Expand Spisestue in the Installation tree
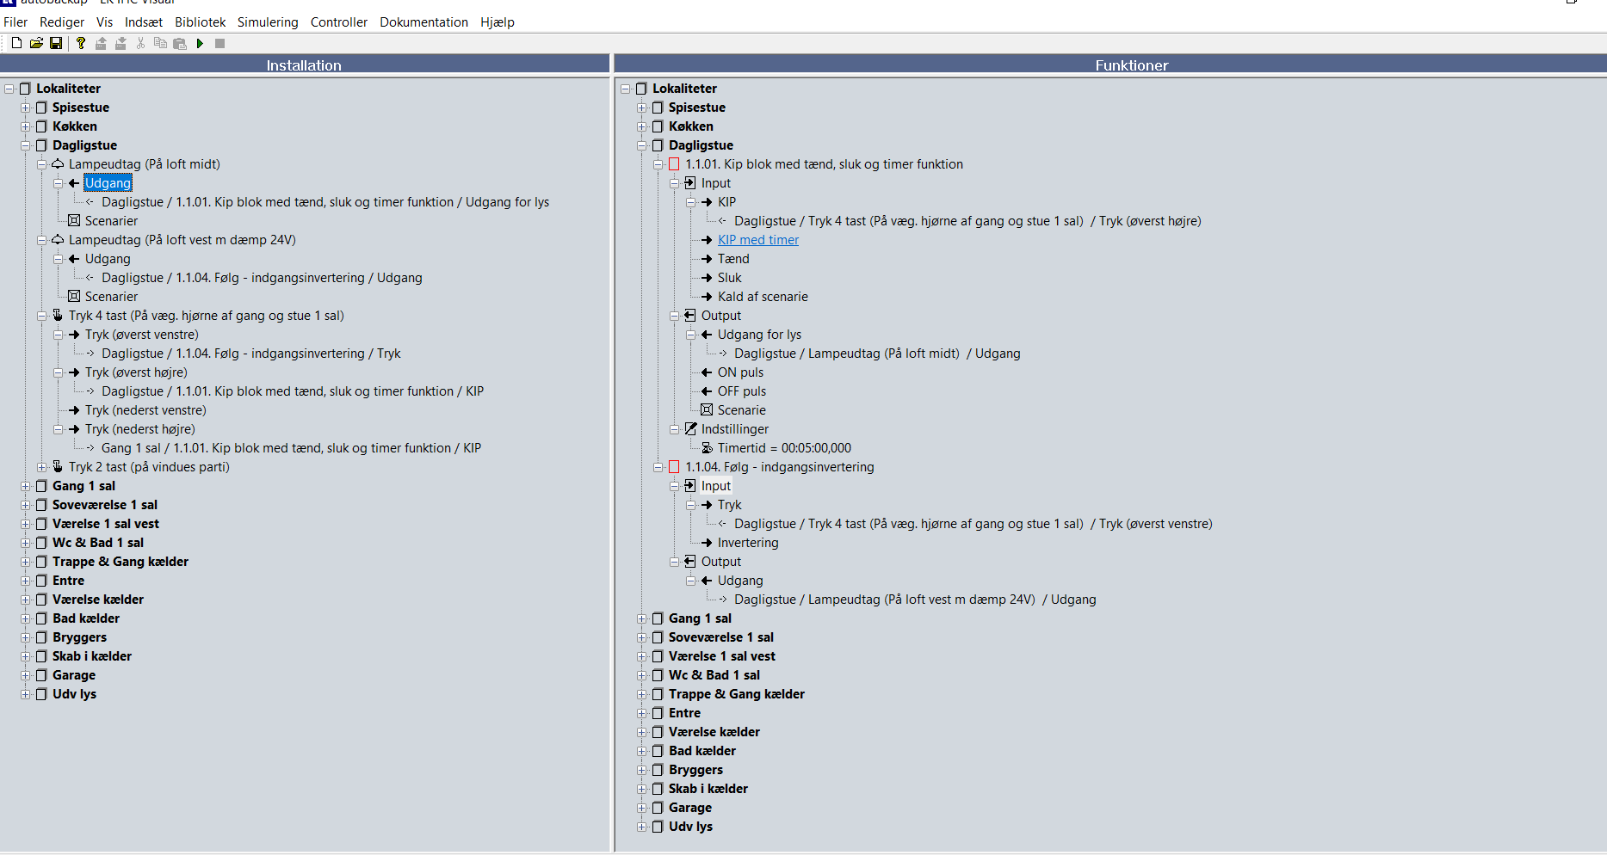This screenshot has width=1607, height=855. pyautogui.click(x=26, y=108)
